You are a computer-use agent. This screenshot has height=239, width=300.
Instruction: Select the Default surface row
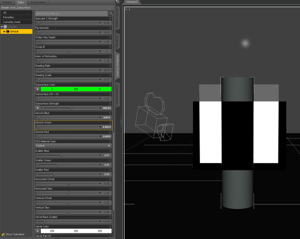pos(16,31)
